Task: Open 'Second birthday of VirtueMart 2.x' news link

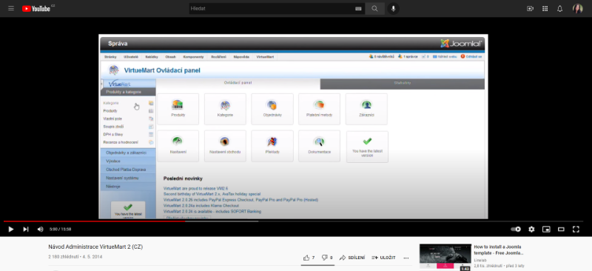Action: [212, 194]
